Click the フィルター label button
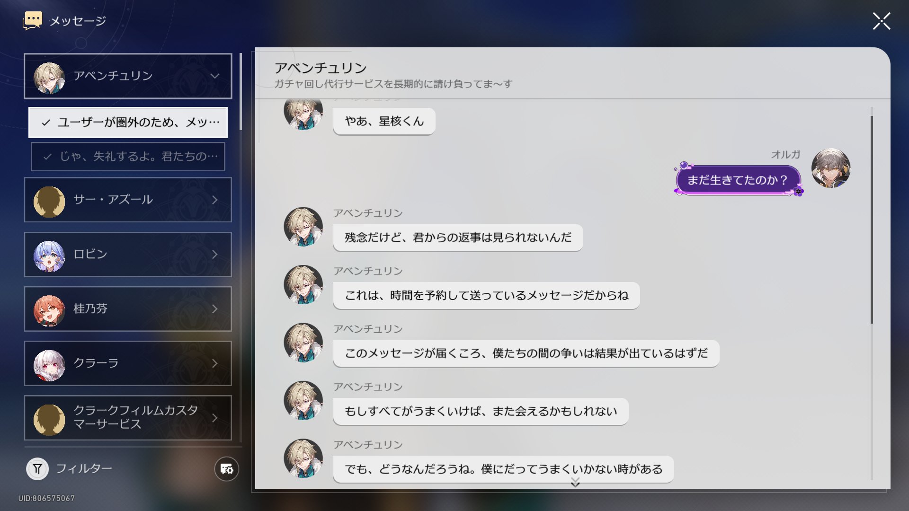The image size is (909, 511). [x=84, y=468]
